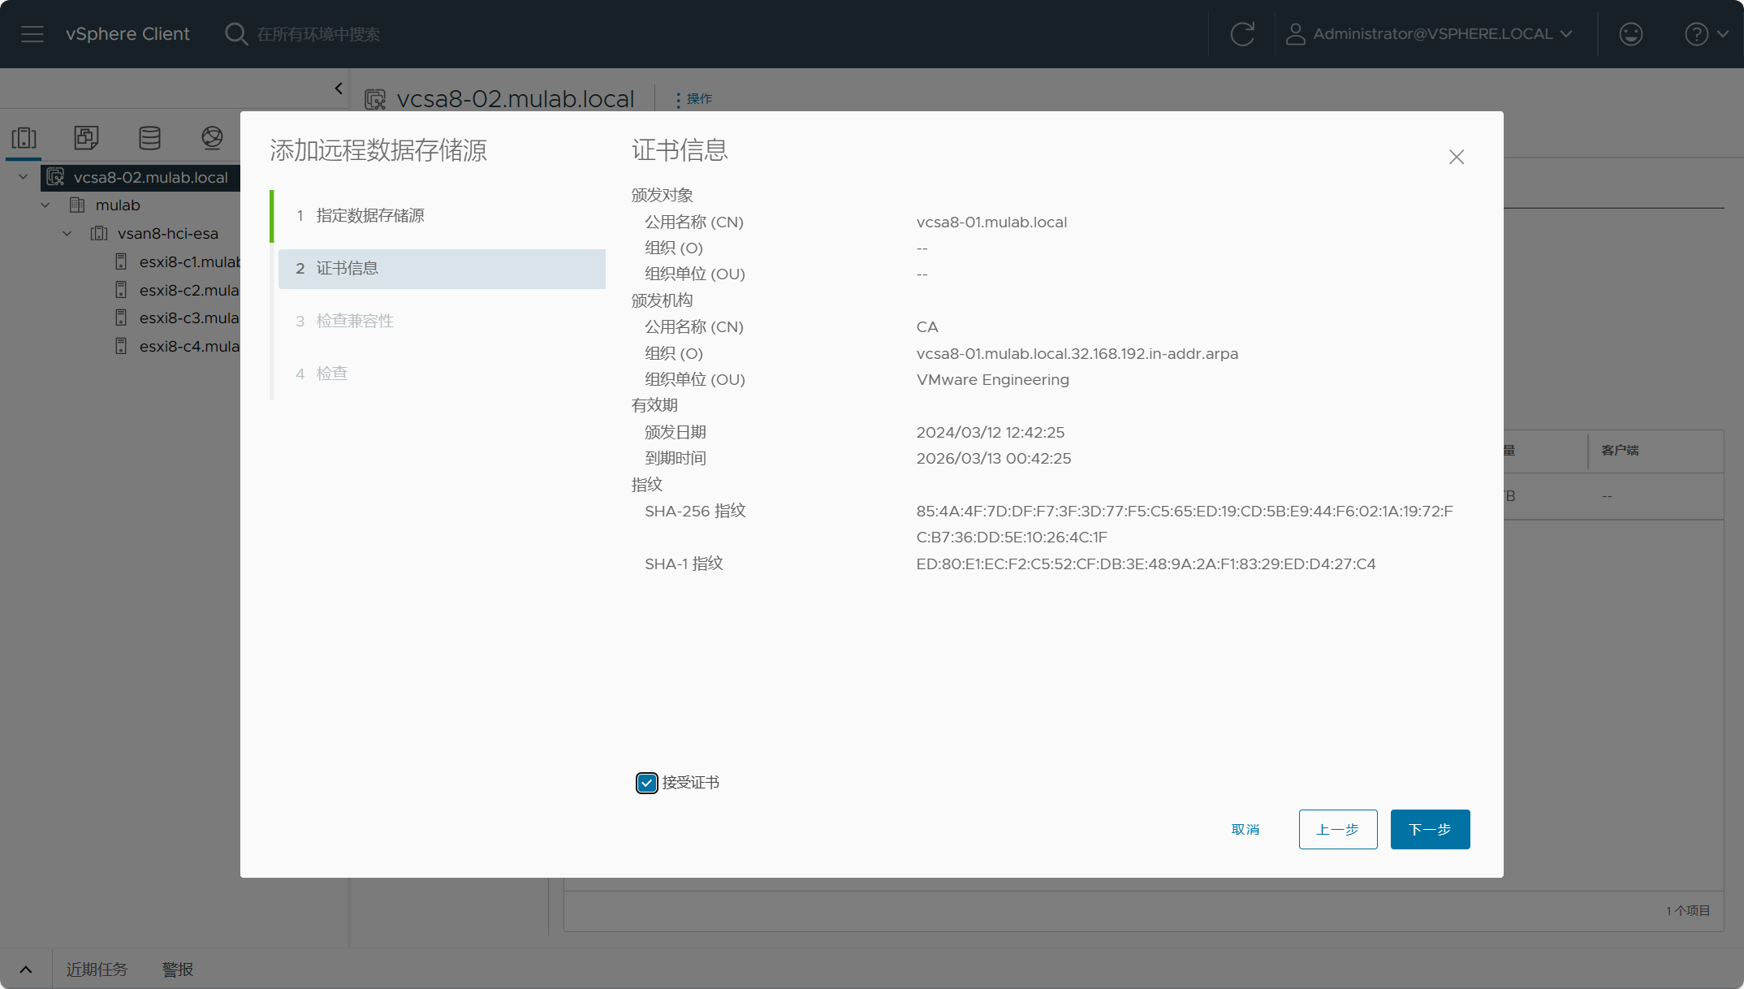Switch to Hosts and Clusters view
Screen dimensions: 1744x989
pos(24,137)
